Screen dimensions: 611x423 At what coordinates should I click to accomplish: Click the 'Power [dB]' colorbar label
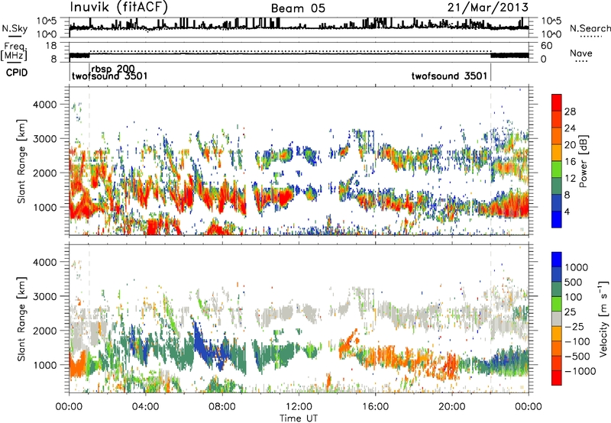(583, 161)
